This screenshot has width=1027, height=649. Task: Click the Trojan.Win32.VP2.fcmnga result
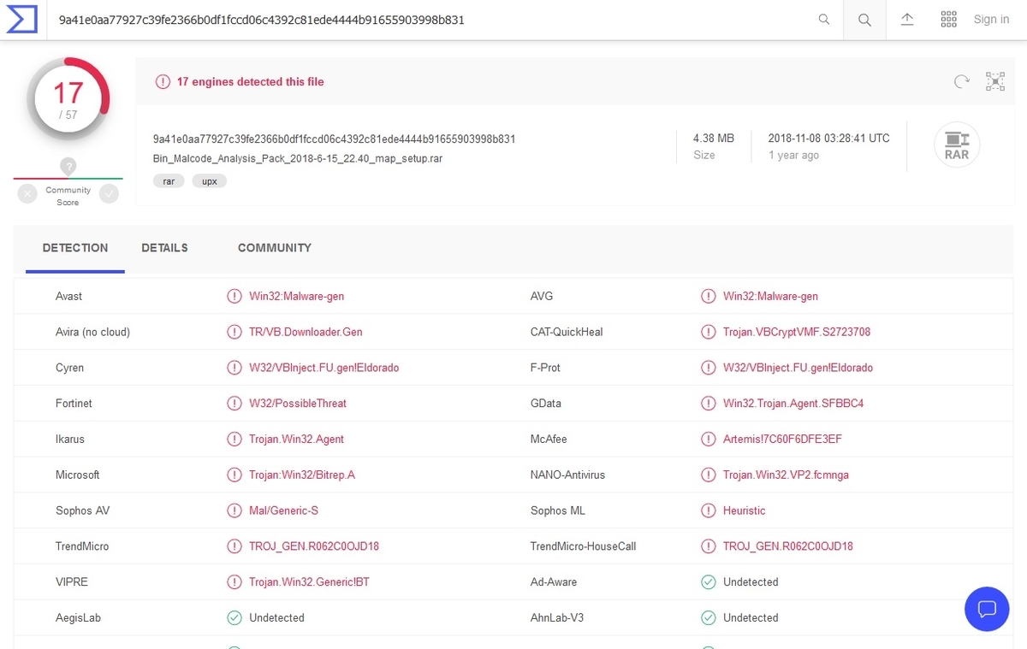tap(786, 475)
